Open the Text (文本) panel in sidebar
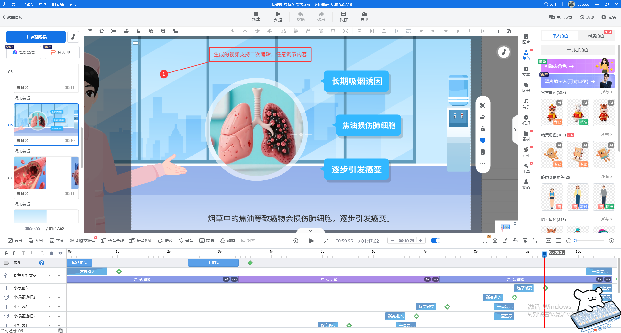This screenshot has height=333, width=621. [526, 71]
